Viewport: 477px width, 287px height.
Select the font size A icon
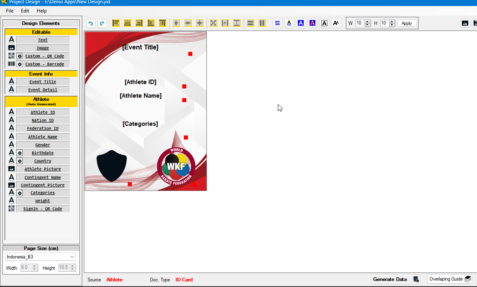pyautogui.click(x=336, y=23)
